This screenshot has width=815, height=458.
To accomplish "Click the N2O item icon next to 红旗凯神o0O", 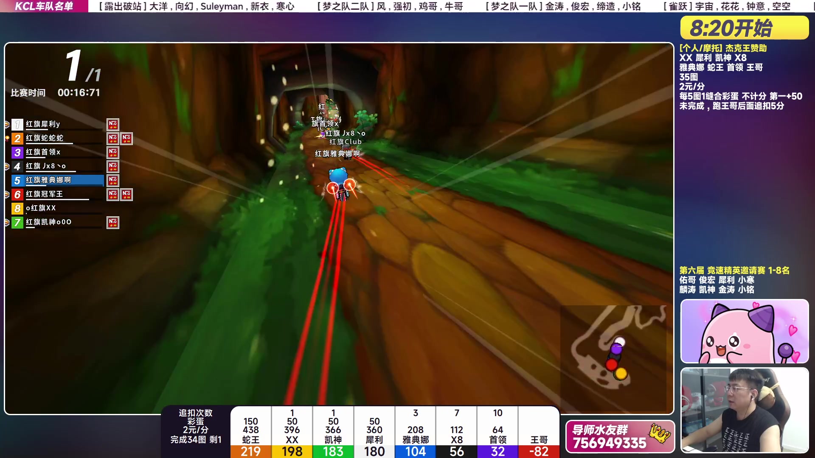I will click(113, 222).
